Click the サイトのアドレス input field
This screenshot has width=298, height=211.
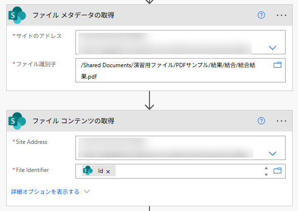pos(181,42)
